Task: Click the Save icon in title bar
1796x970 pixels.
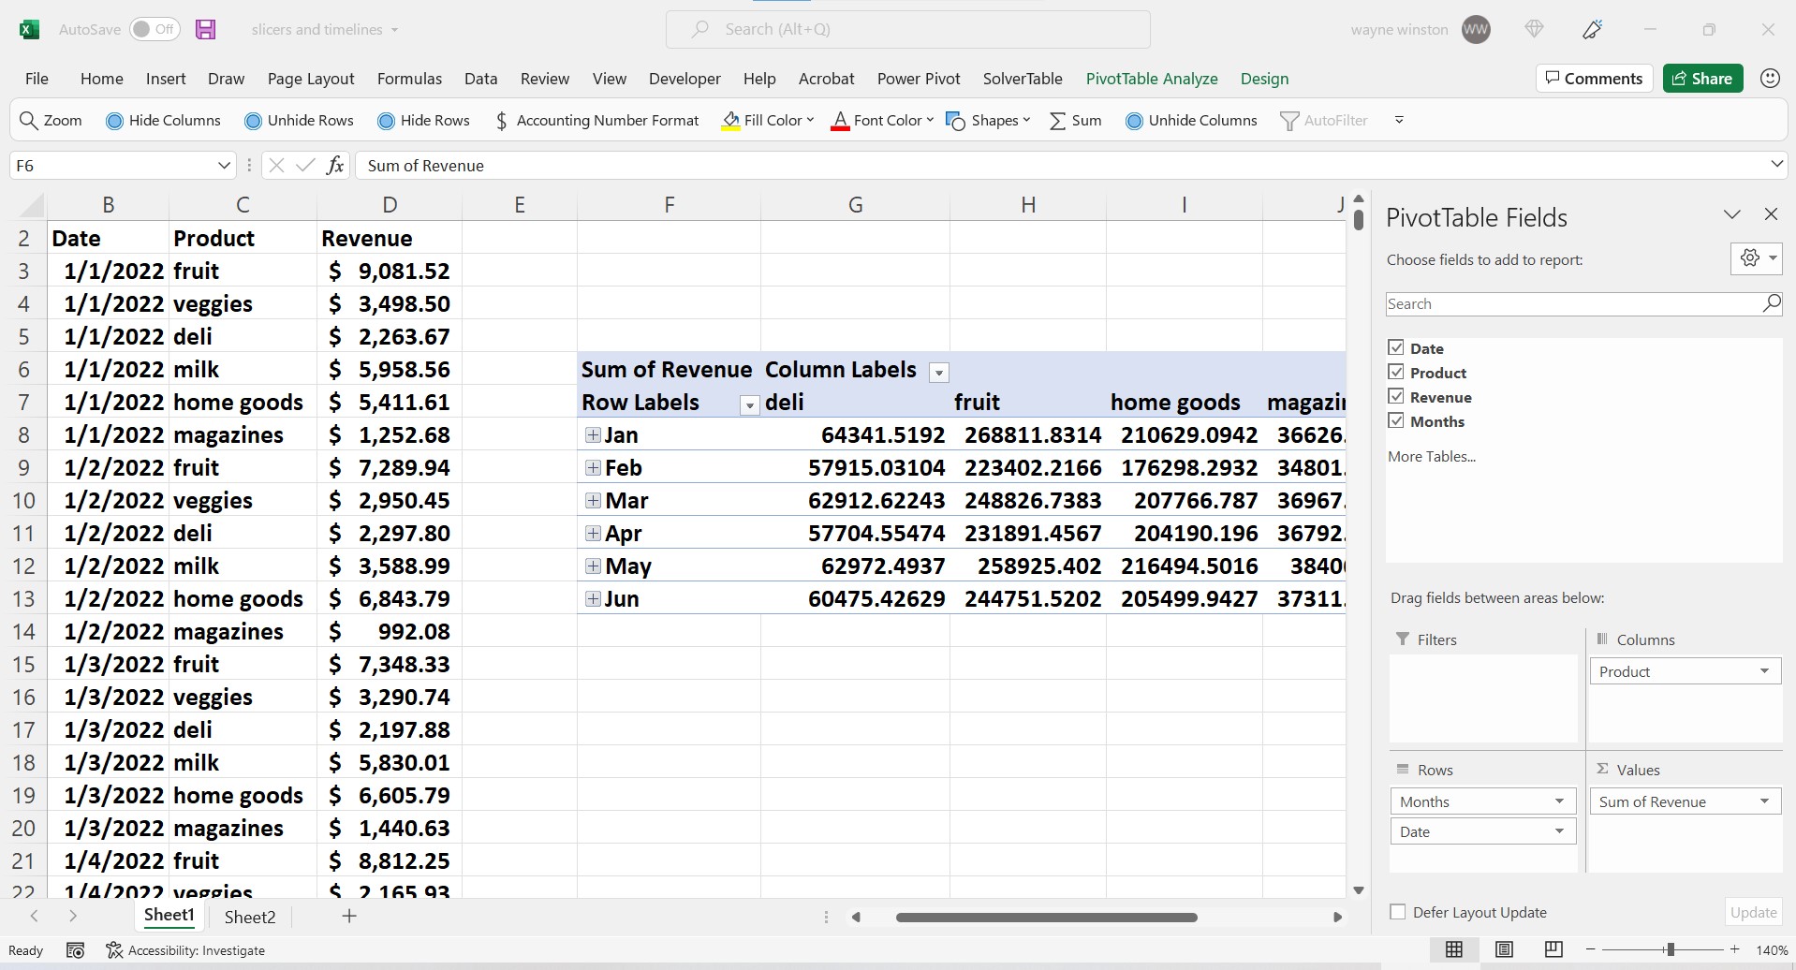Action: [205, 29]
